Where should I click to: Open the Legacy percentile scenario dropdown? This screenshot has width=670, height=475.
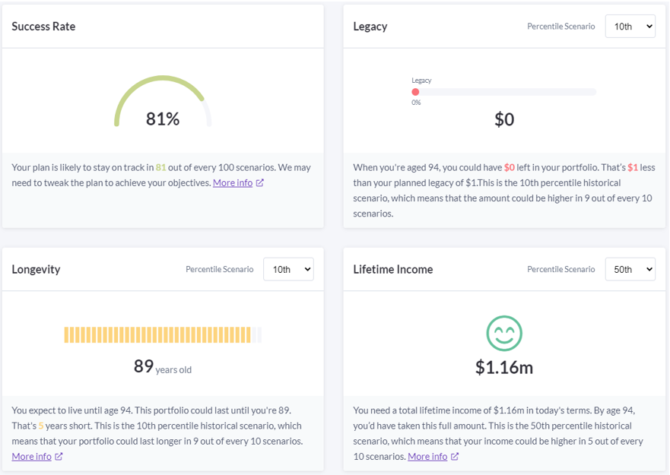630,26
